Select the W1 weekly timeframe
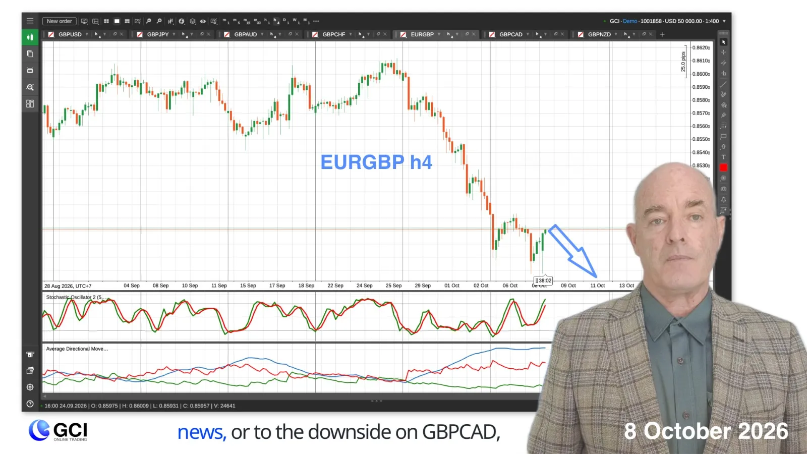This screenshot has width=807, height=454. coord(296,21)
